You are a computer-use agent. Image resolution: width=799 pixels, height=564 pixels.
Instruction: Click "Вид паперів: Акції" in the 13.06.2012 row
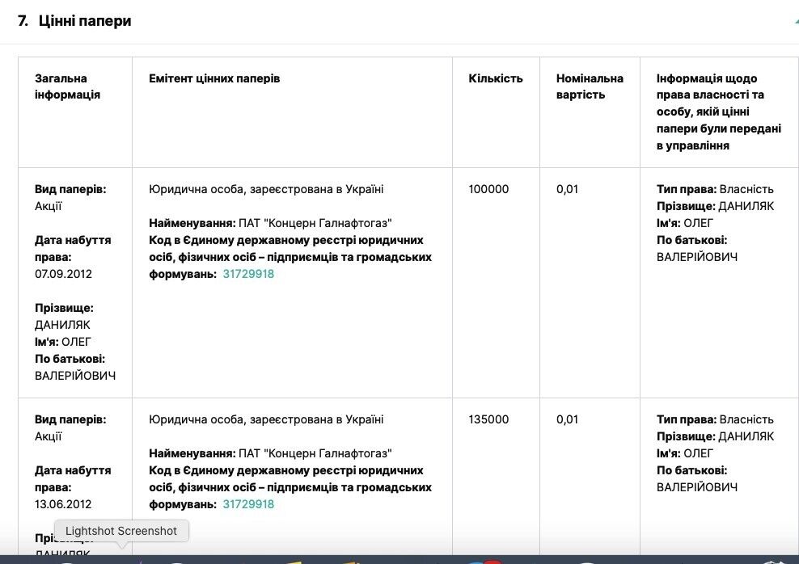point(70,427)
